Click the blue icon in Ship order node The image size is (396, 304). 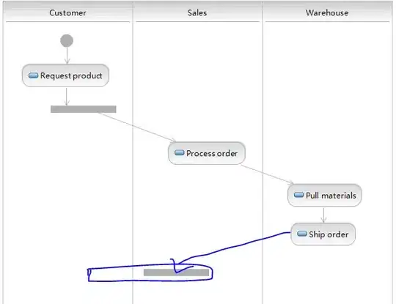point(302,234)
